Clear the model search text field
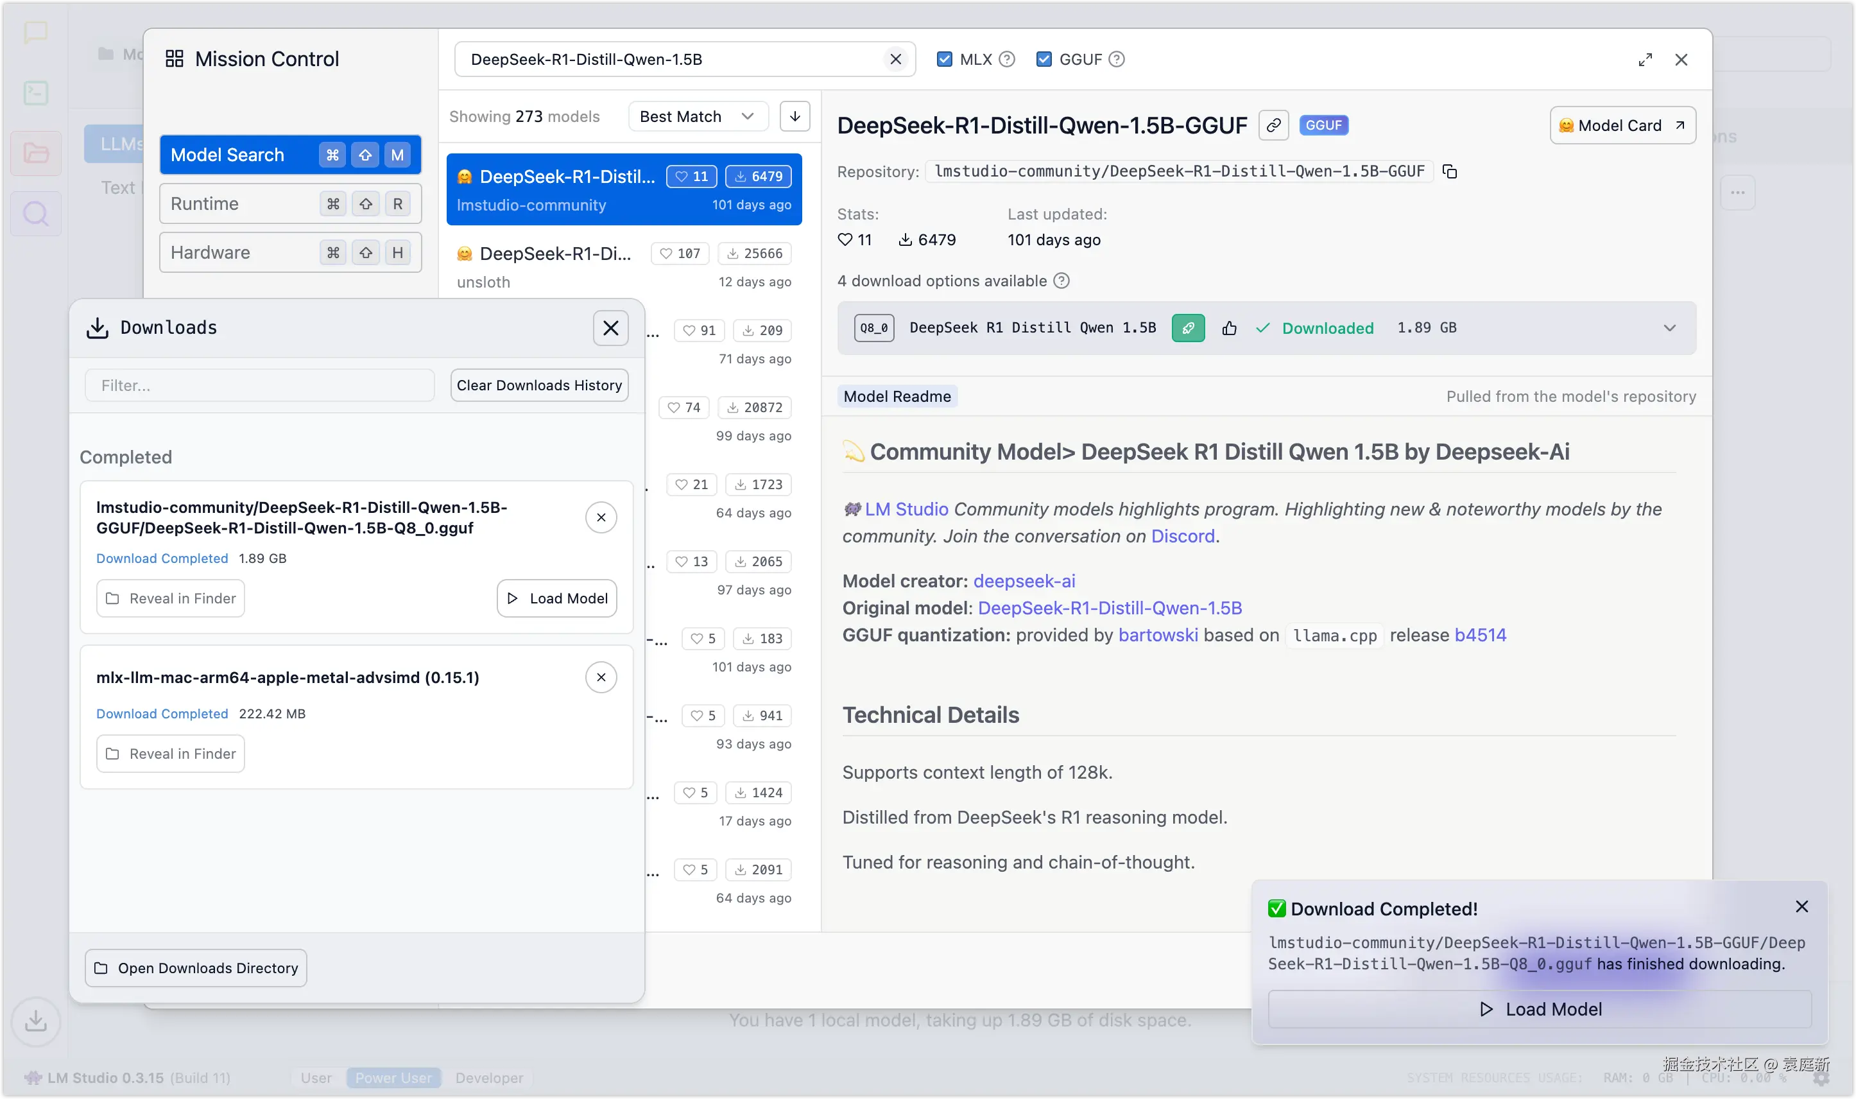The image size is (1856, 1099). click(x=896, y=59)
